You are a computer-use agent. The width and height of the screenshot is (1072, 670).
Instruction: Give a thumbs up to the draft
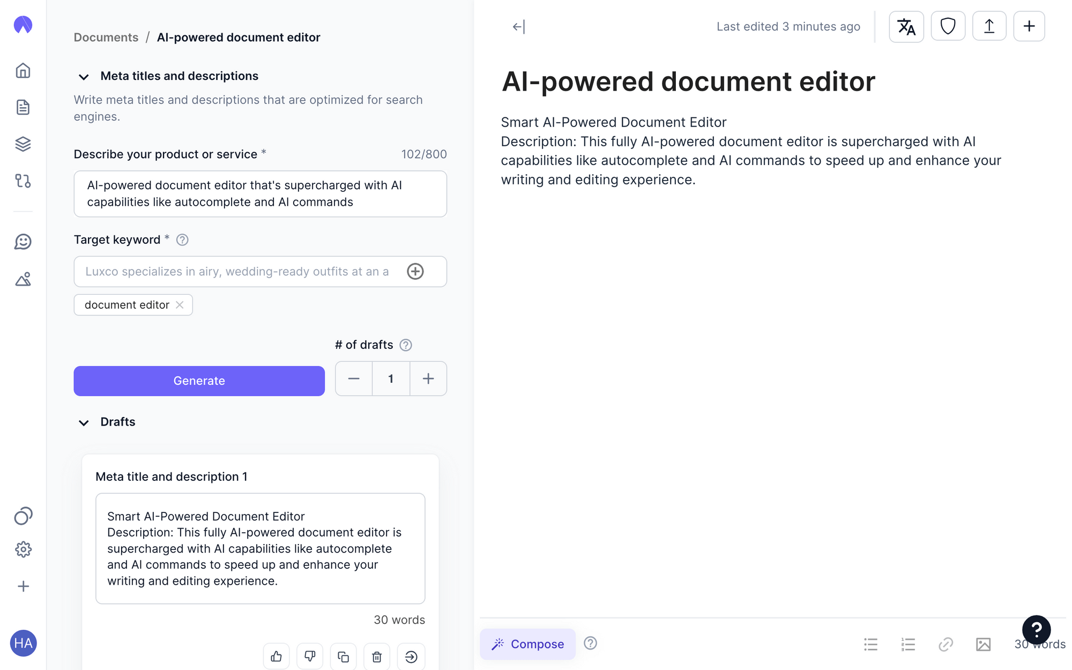pos(276,656)
